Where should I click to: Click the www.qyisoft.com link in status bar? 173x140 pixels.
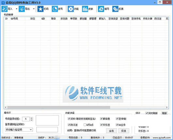162,138
